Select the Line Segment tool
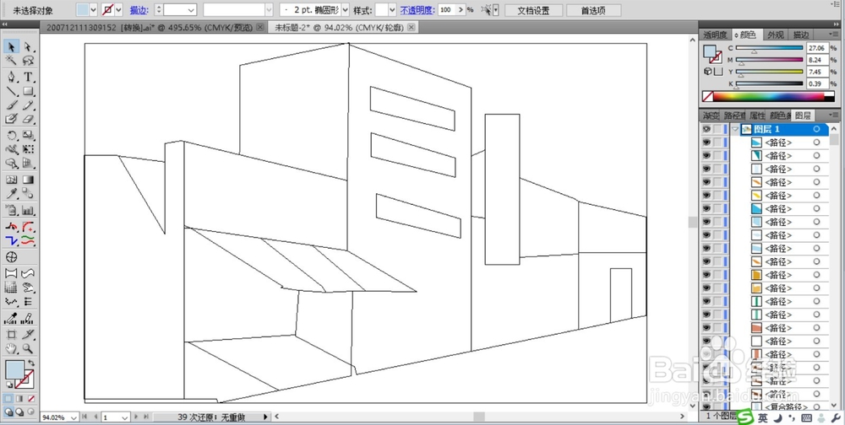The width and height of the screenshot is (845, 425). pyautogui.click(x=11, y=91)
